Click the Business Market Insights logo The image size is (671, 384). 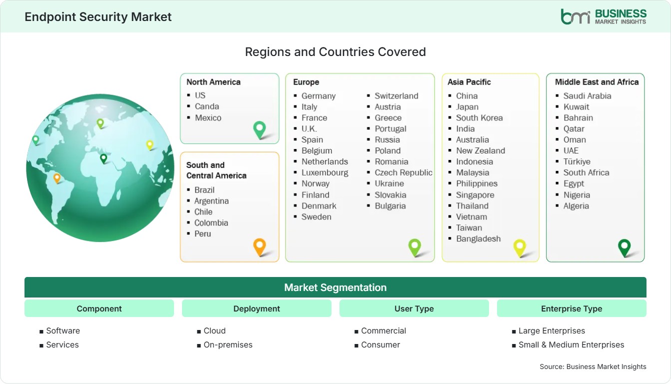603,16
